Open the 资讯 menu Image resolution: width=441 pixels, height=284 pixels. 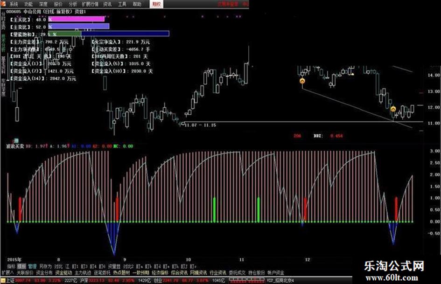[107, 4]
